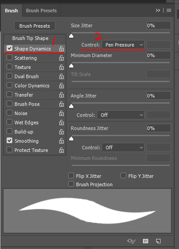Click the lock icon beside Smoothing
The height and width of the screenshot is (249, 179).
62,141
